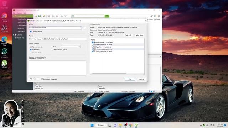
Task: Click the details pane vertical scrollbar
Action: pos(161,75)
